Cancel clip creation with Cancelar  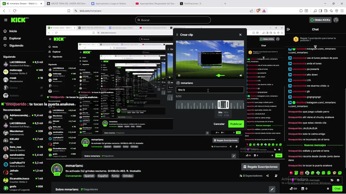click(x=219, y=124)
